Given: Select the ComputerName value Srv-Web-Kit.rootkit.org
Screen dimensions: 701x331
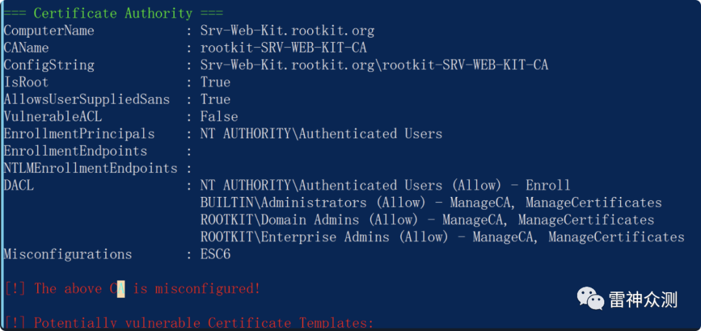Looking at the screenshot, I should click(287, 31).
